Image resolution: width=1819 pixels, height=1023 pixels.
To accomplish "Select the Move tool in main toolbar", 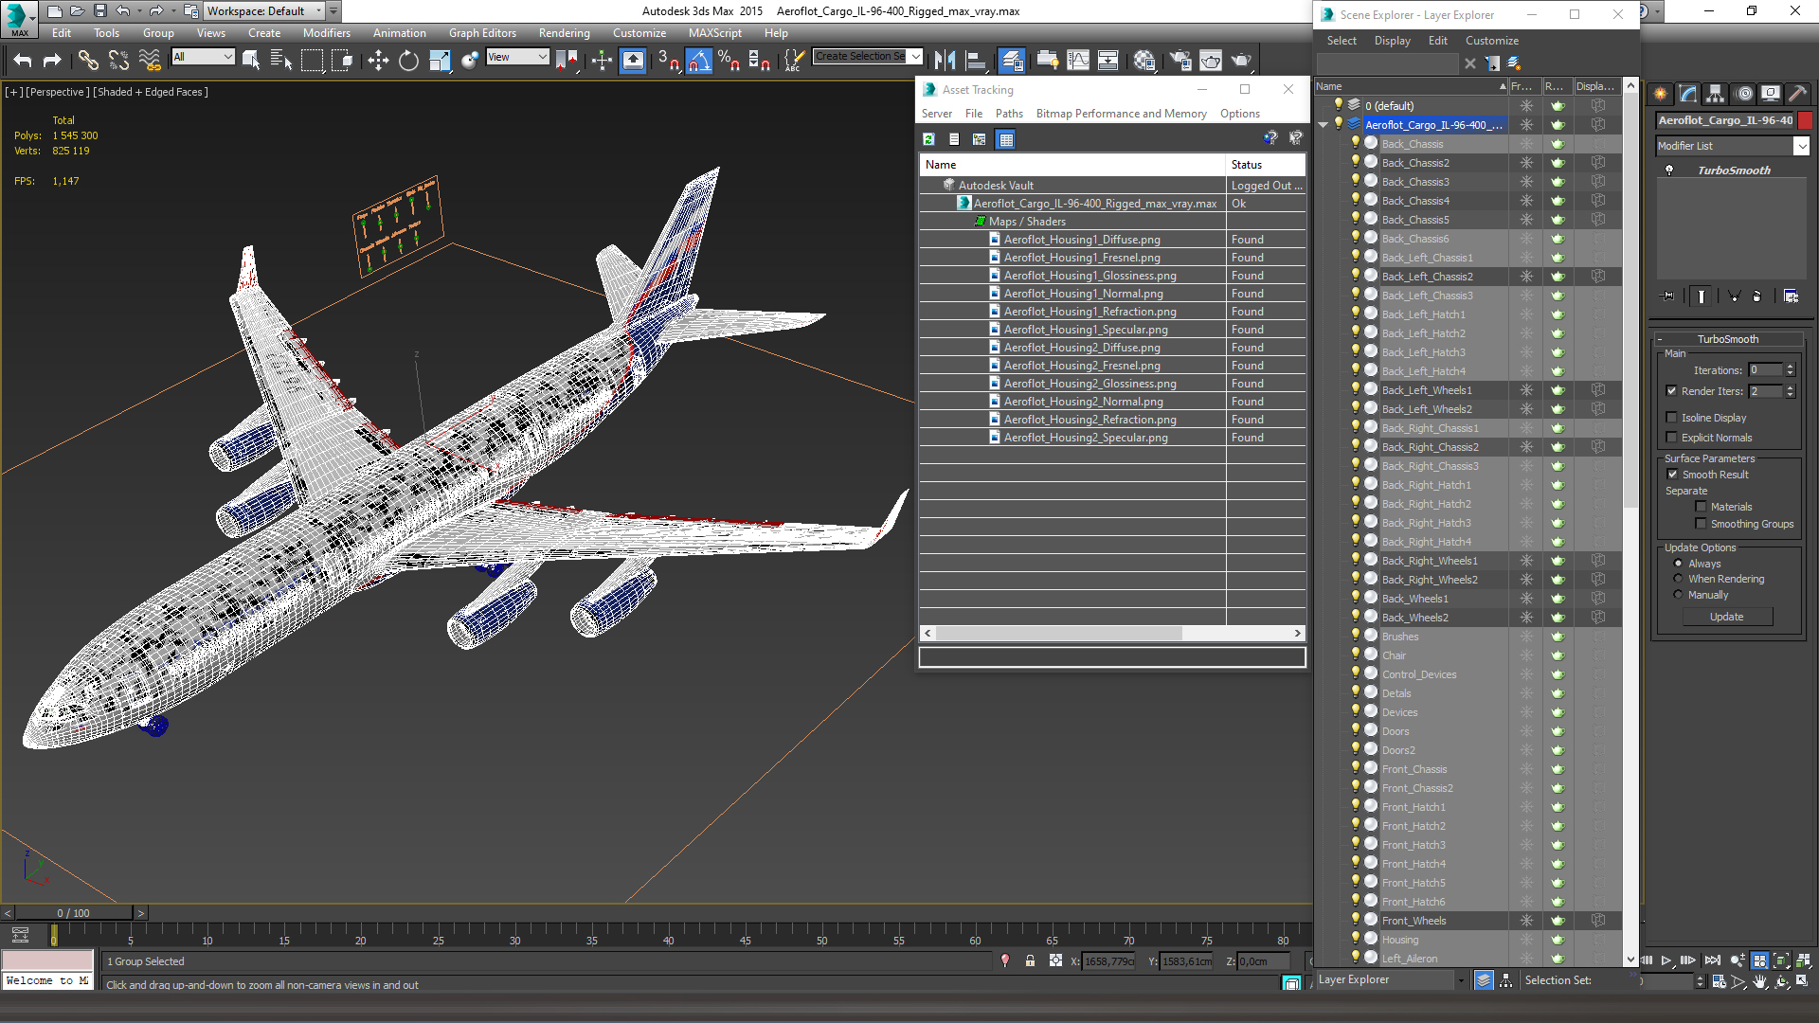I will (x=378, y=61).
